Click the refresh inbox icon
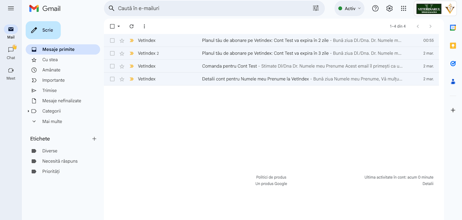The width and height of the screenshot is (462, 220). (131, 26)
